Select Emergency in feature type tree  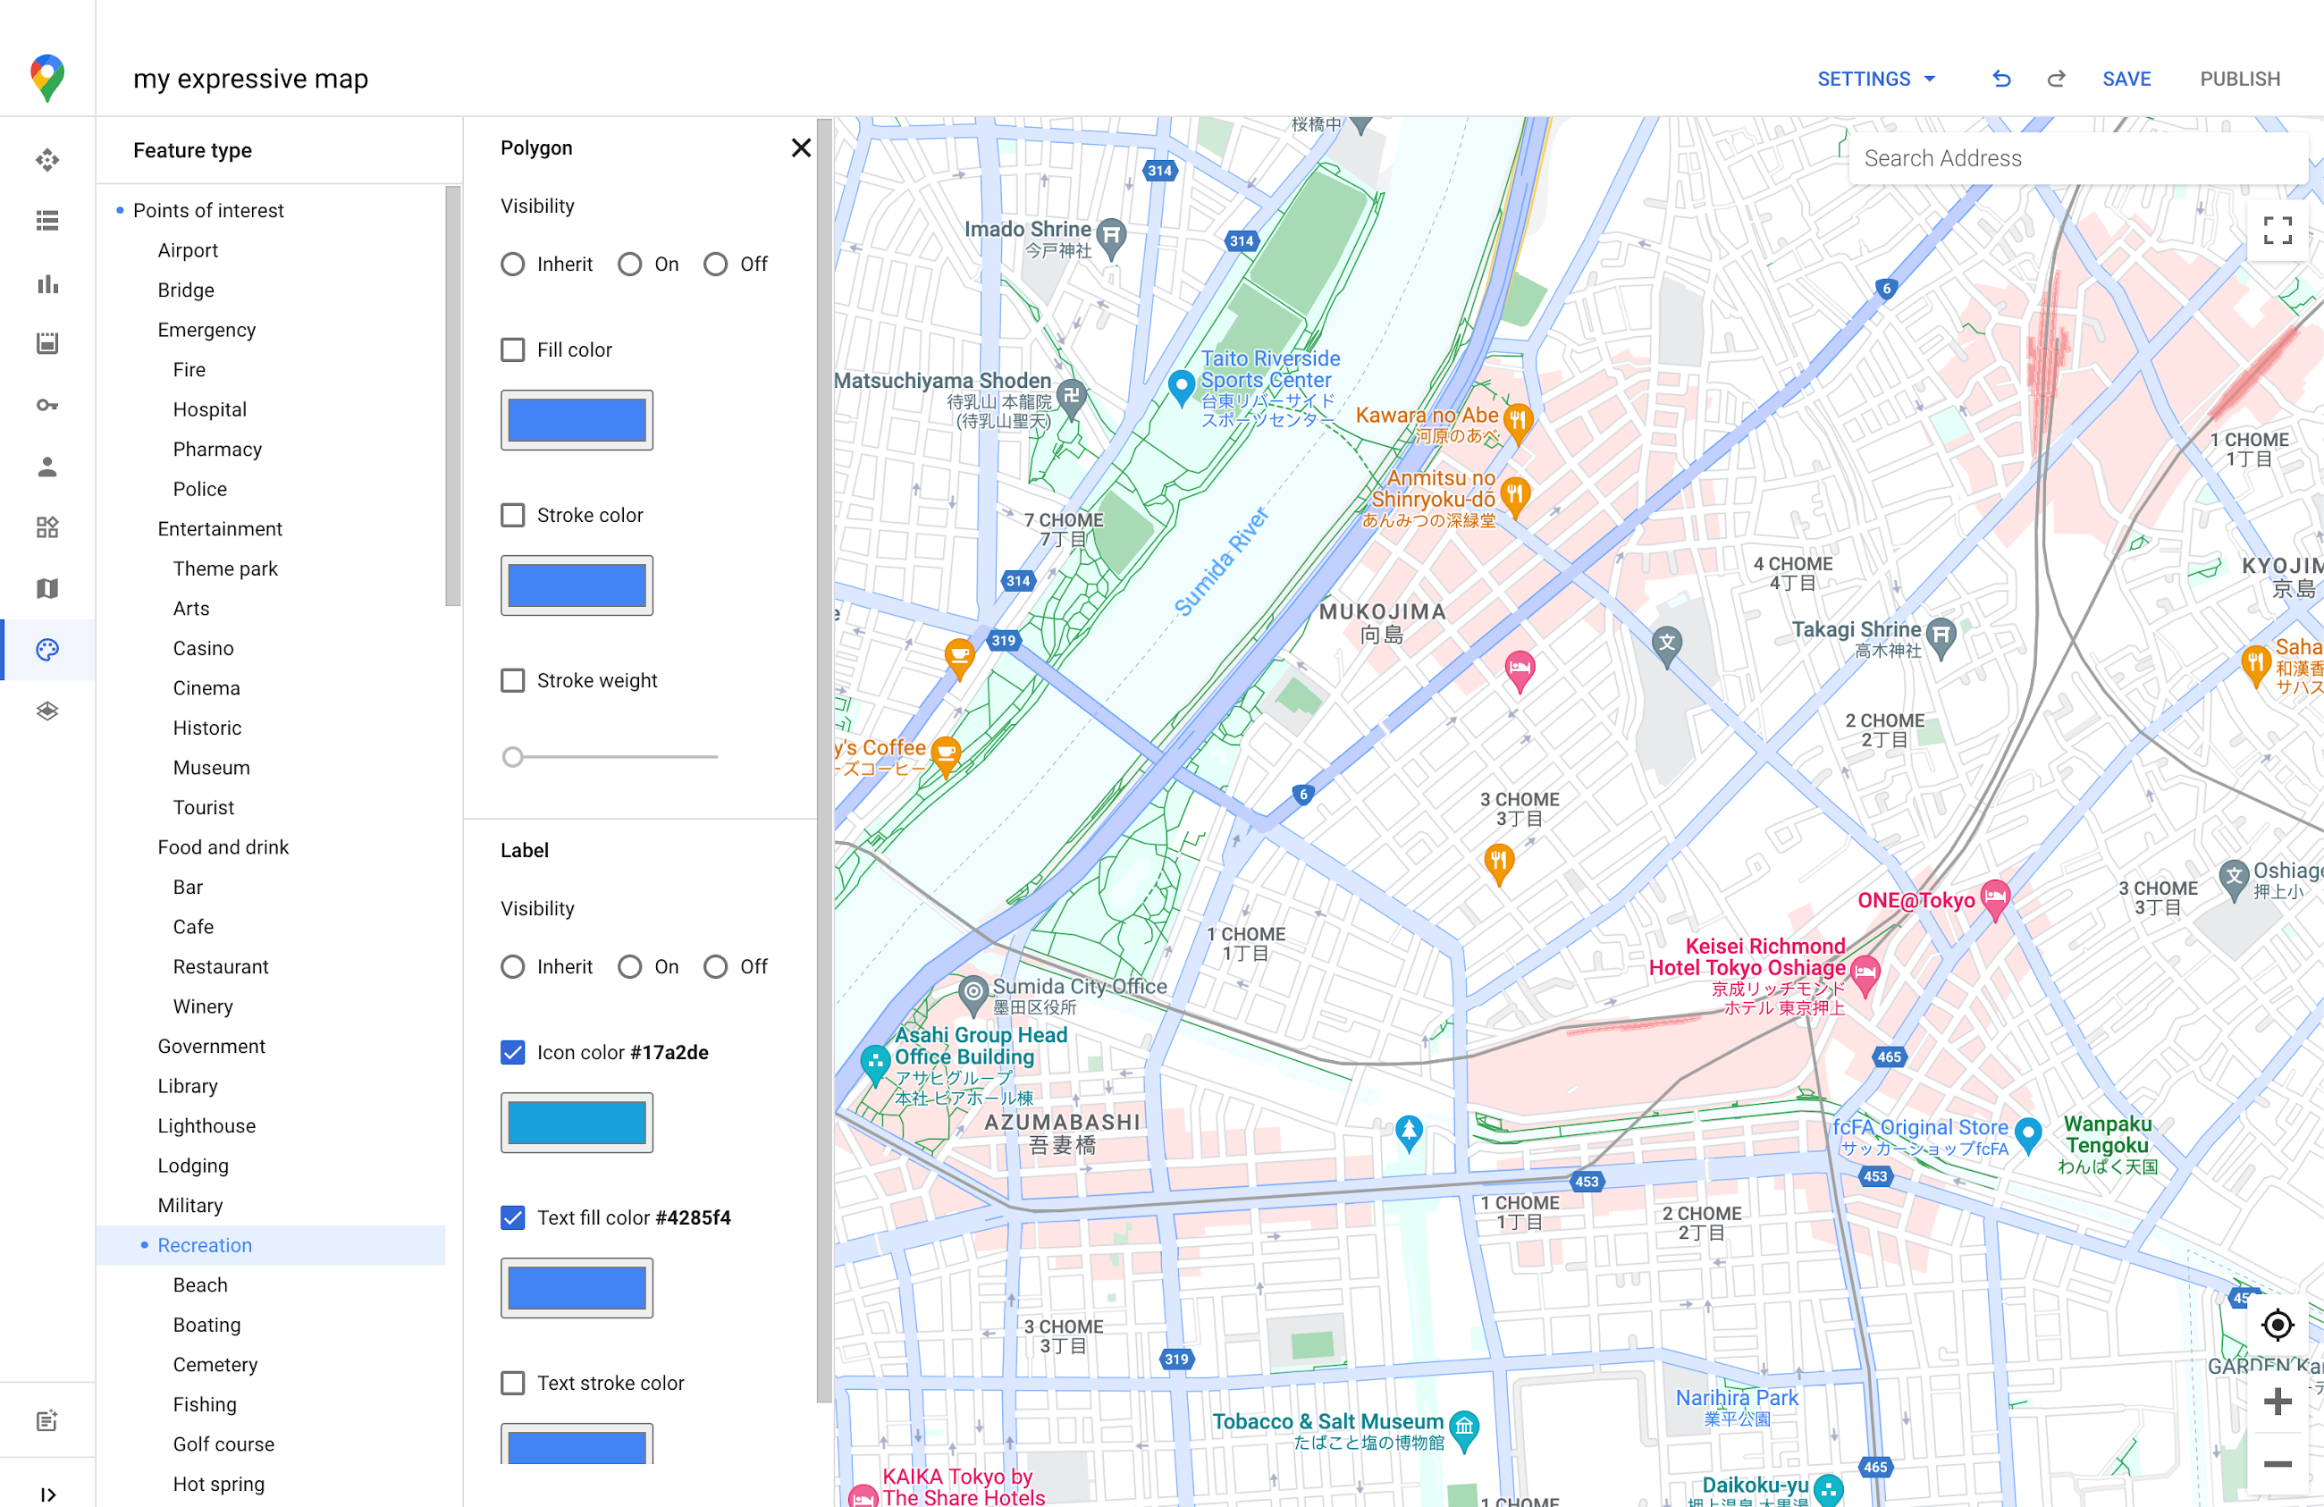[x=206, y=329]
